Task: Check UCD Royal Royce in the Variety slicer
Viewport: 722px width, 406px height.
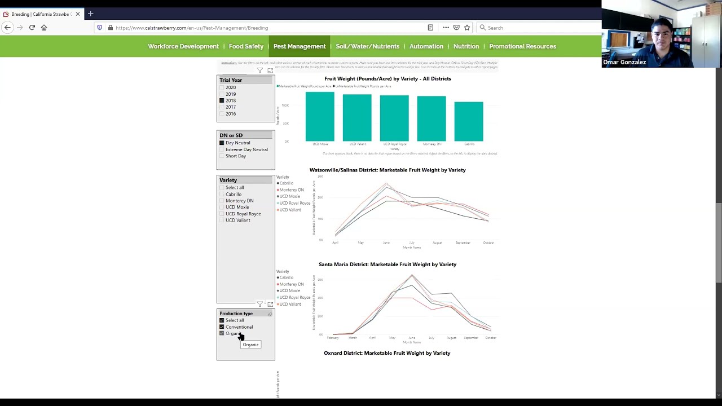Action: 222,214
